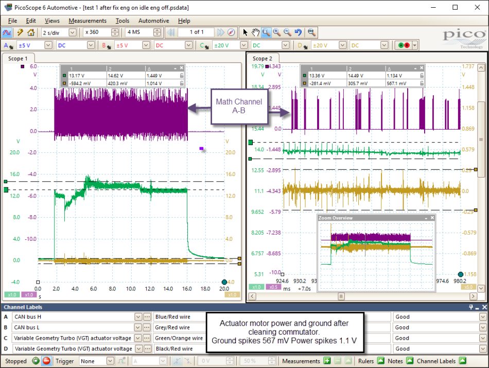The width and height of the screenshot is (489, 368).
Task: Add a measurement with the plus button
Action: pyautogui.click(x=327, y=361)
